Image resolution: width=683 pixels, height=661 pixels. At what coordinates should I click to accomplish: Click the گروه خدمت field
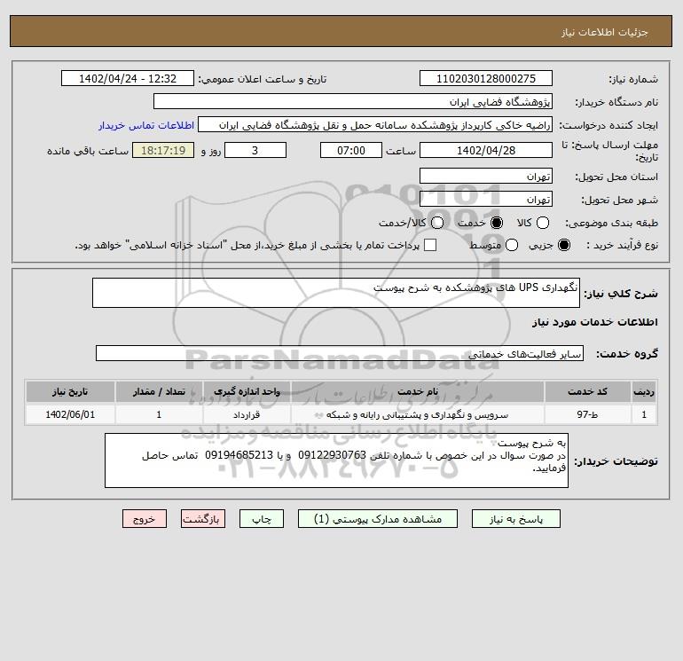coord(340,353)
